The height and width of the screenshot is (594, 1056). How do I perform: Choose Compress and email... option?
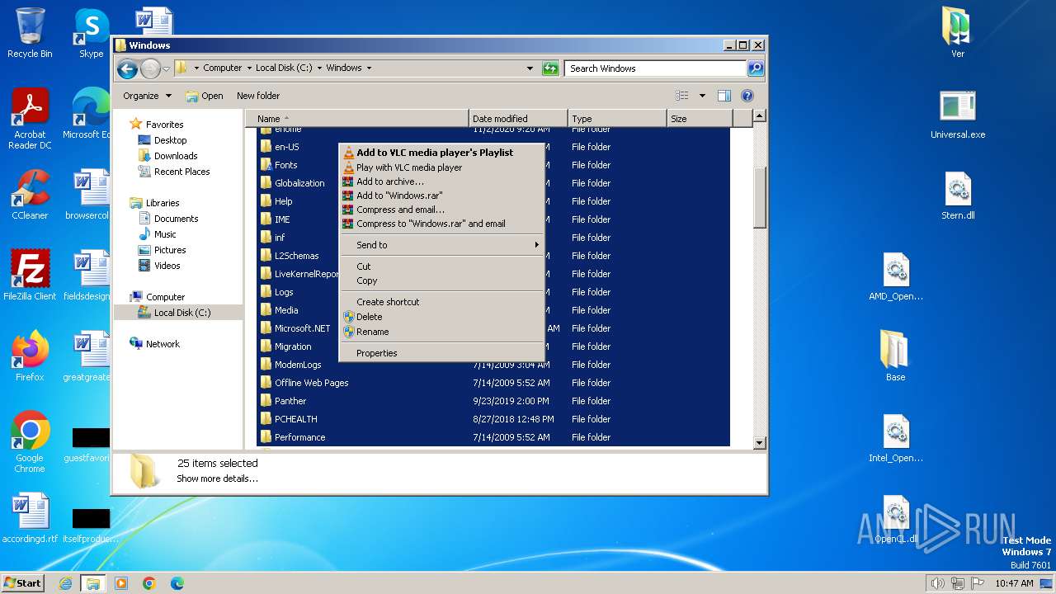click(x=442, y=210)
